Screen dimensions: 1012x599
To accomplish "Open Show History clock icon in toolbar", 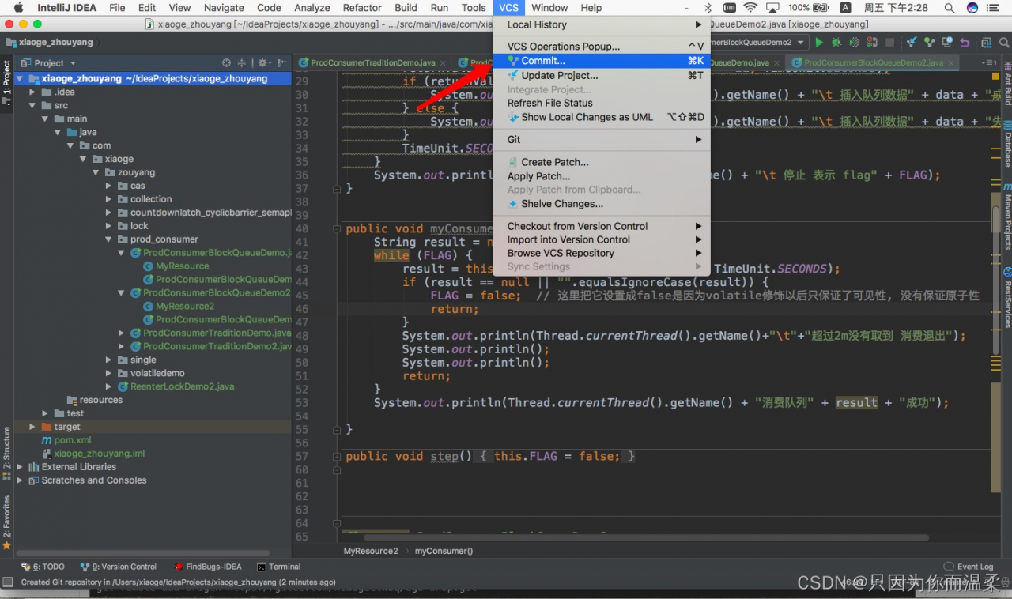I will click(947, 42).
